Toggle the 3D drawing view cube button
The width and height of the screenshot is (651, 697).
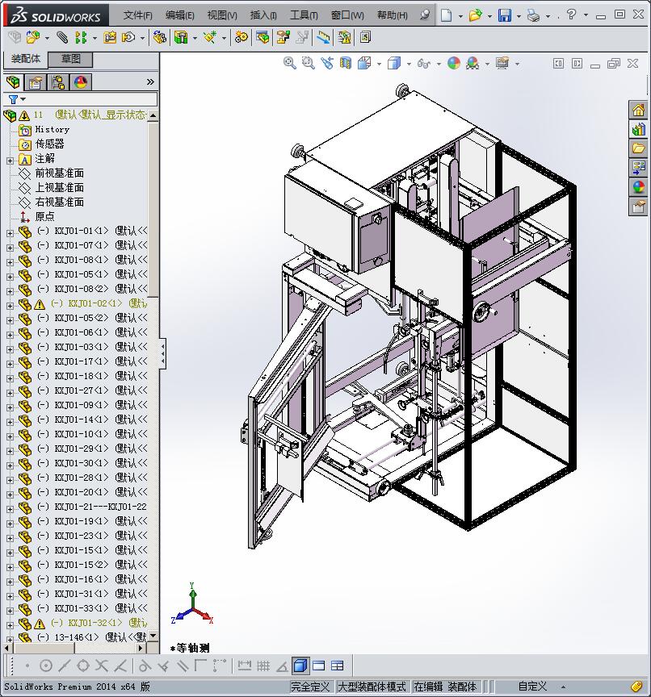[x=300, y=666]
